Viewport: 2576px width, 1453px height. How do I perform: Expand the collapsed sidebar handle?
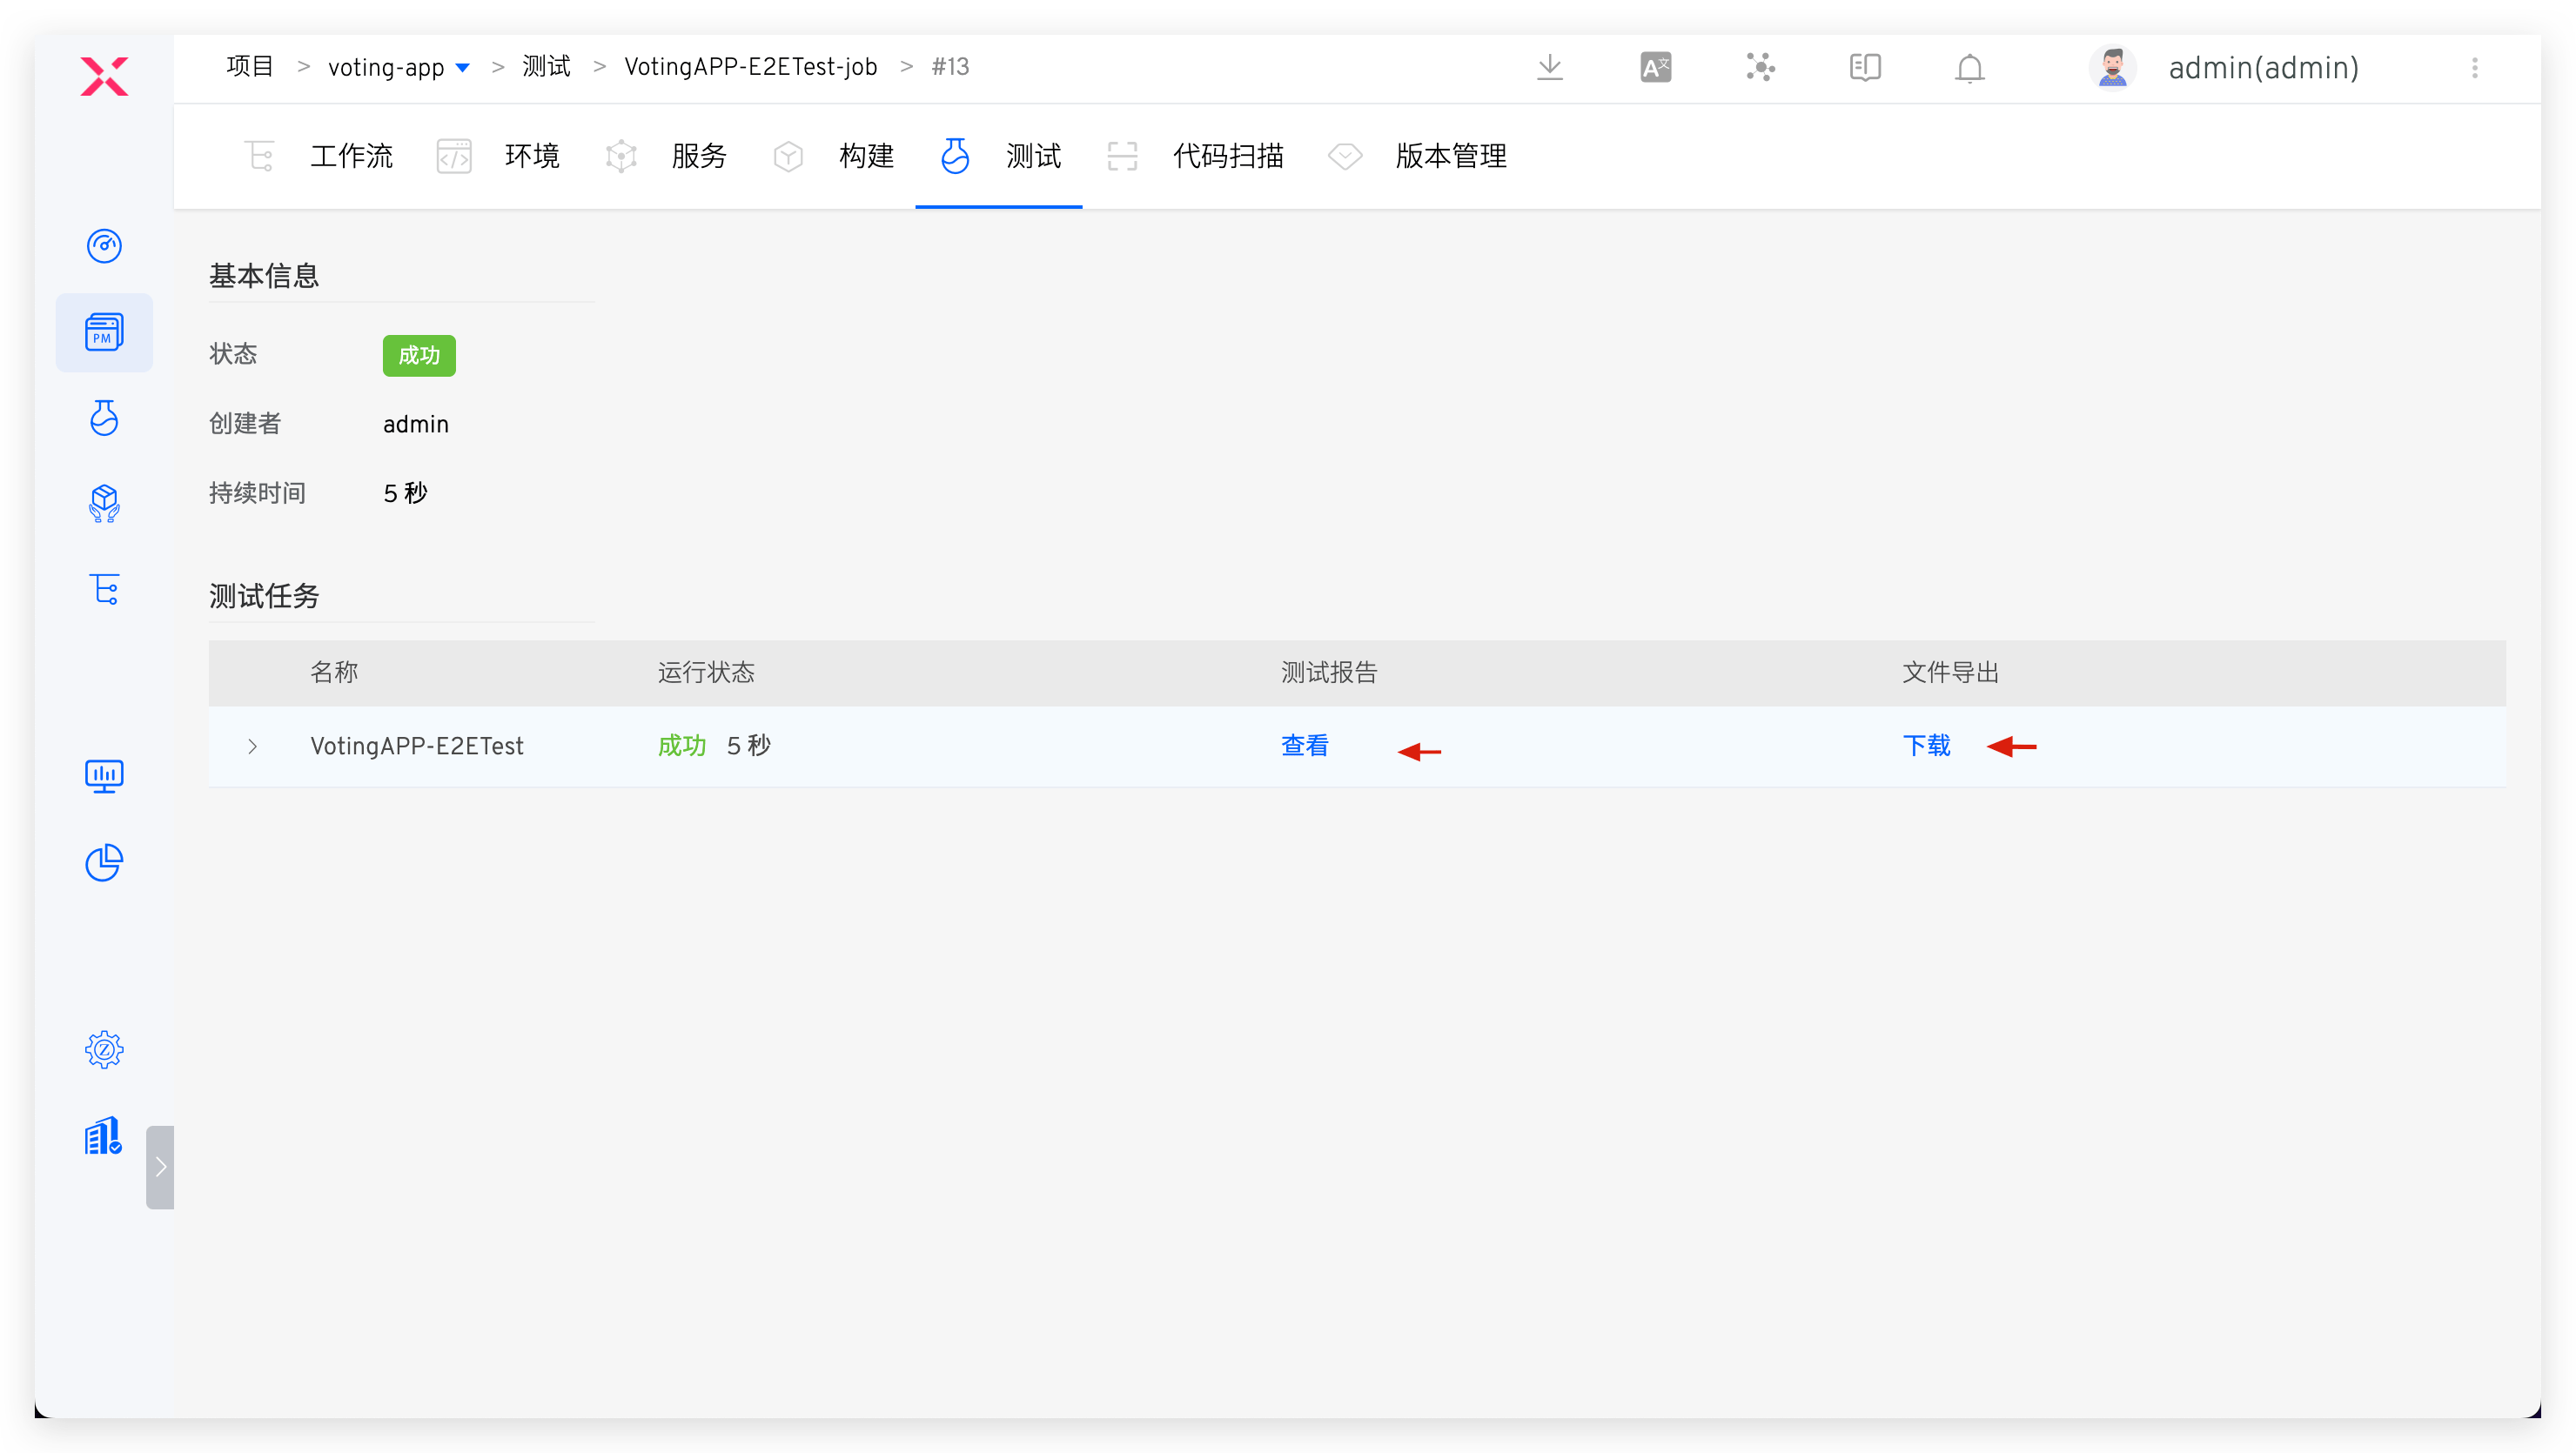tap(160, 1167)
